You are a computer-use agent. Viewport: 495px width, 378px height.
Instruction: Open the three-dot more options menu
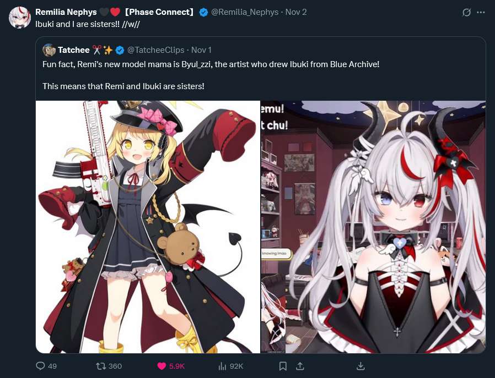coord(481,12)
